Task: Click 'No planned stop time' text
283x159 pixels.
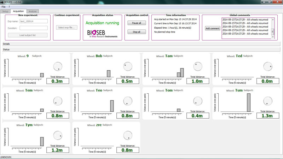Action: (164, 32)
